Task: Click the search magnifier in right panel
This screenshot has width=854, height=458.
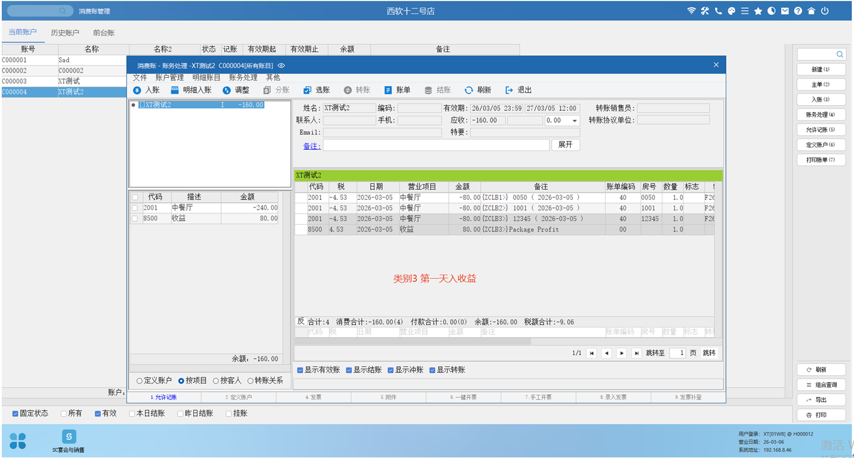Action: point(840,54)
